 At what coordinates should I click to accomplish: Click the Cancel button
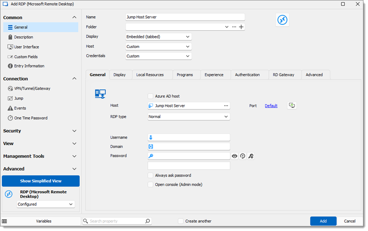tap(350, 221)
